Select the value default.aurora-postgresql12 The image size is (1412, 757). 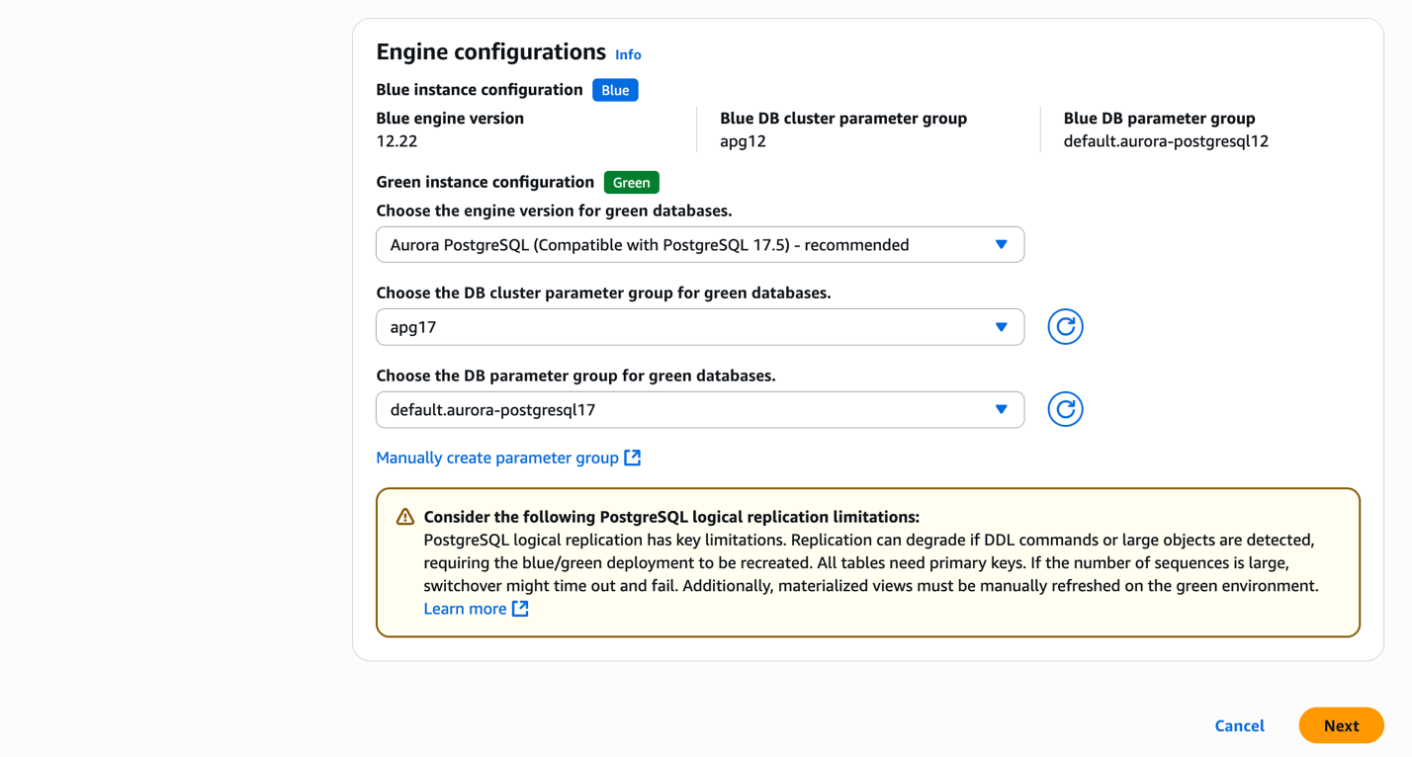click(1166, 141)
